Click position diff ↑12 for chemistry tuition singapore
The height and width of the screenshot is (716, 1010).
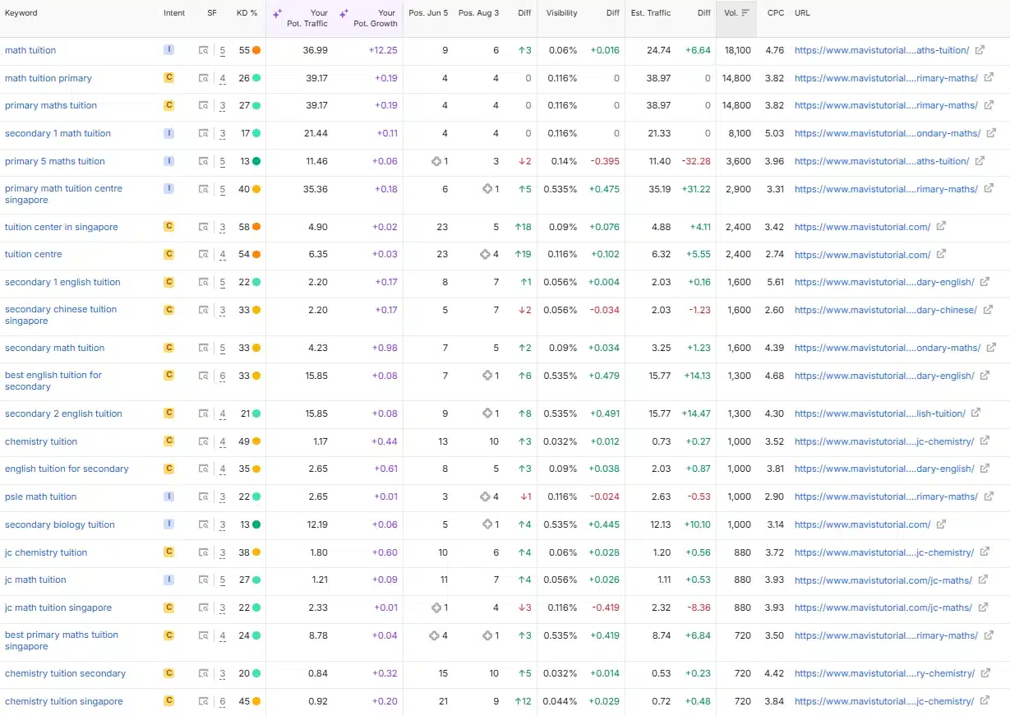523,701
